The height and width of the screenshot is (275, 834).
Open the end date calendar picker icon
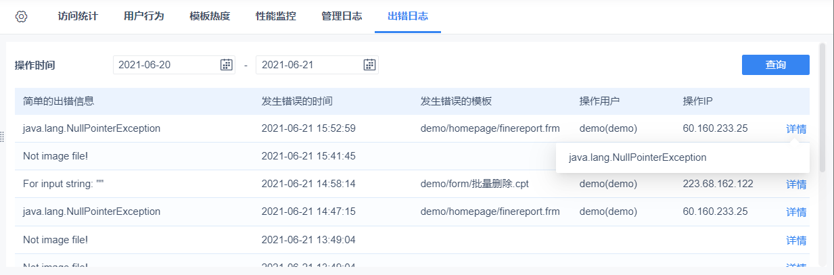369,65
